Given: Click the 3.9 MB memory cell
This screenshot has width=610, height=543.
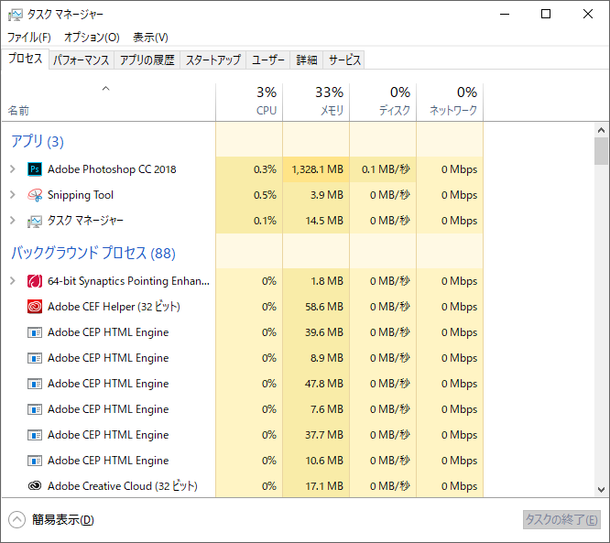Looking at the screenshot, I should point(316,195).
